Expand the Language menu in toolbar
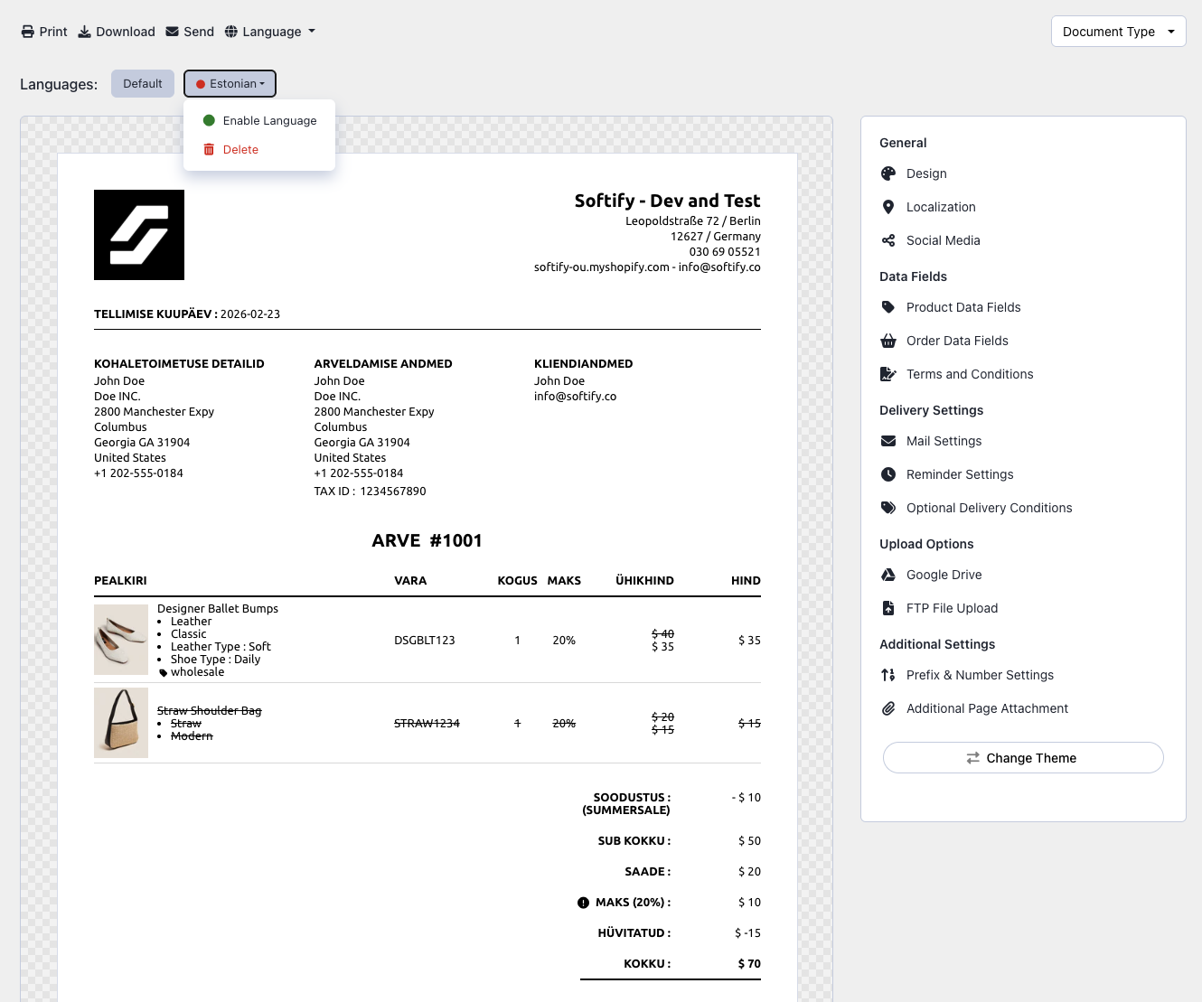Image resolution: width=1202 pixels, height=1002 pixels. tap(270, 32)
